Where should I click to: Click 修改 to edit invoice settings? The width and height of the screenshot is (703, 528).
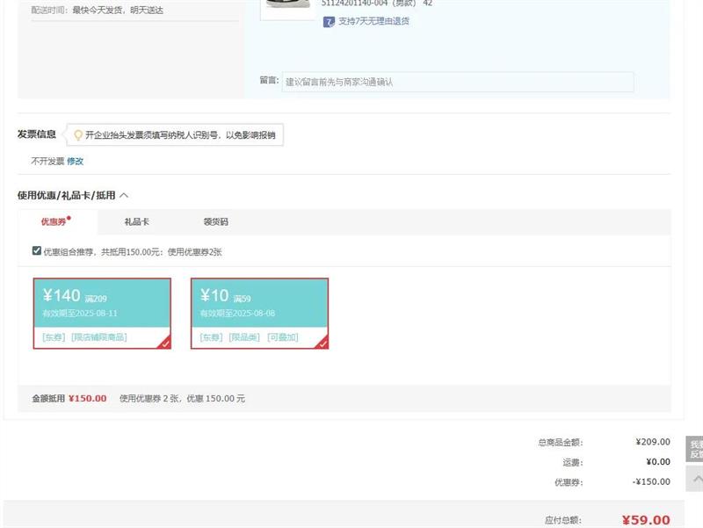(76, 162)
